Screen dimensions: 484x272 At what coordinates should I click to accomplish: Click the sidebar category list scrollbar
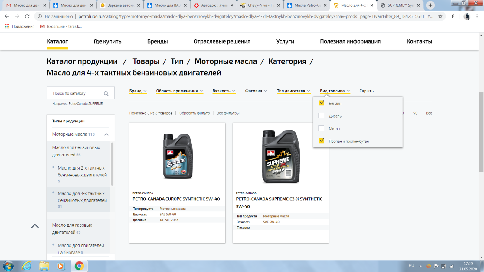(x=112, y=164)
